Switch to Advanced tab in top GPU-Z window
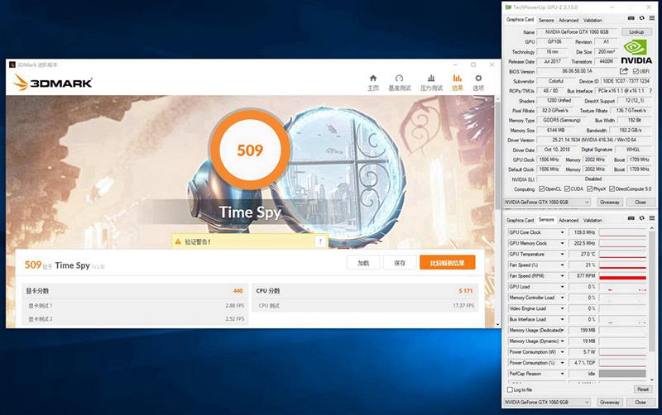Screen dimensions: 662x415 [x=568, y=20]
